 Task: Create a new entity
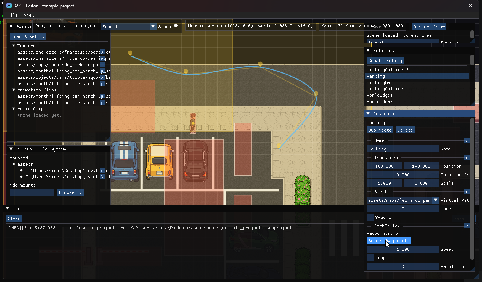pos(385,61)
